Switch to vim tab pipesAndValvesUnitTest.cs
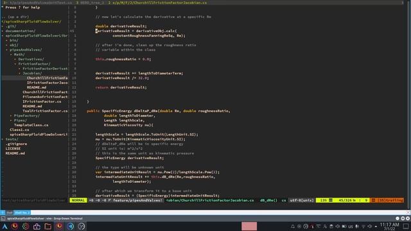 39,3
